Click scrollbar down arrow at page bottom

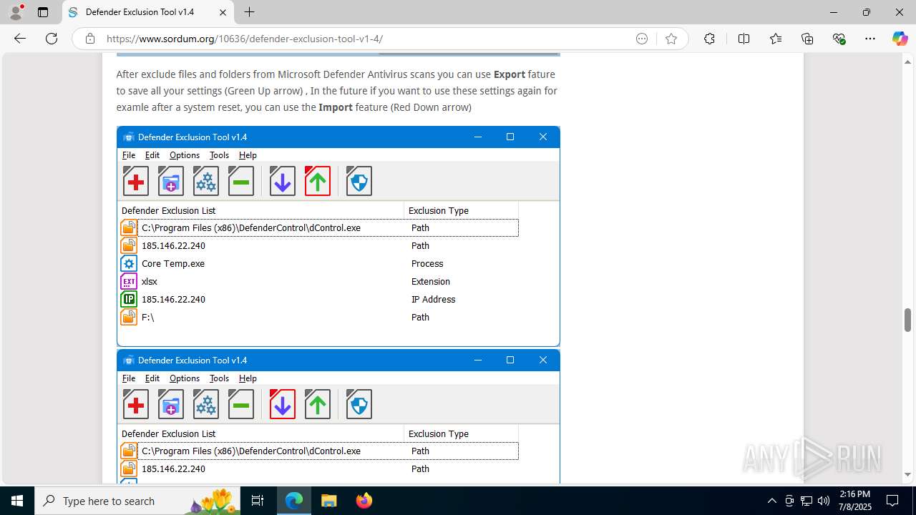coord(907,475)
